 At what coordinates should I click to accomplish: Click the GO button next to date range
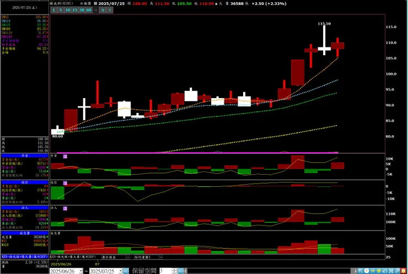click(x=126, y=271)
